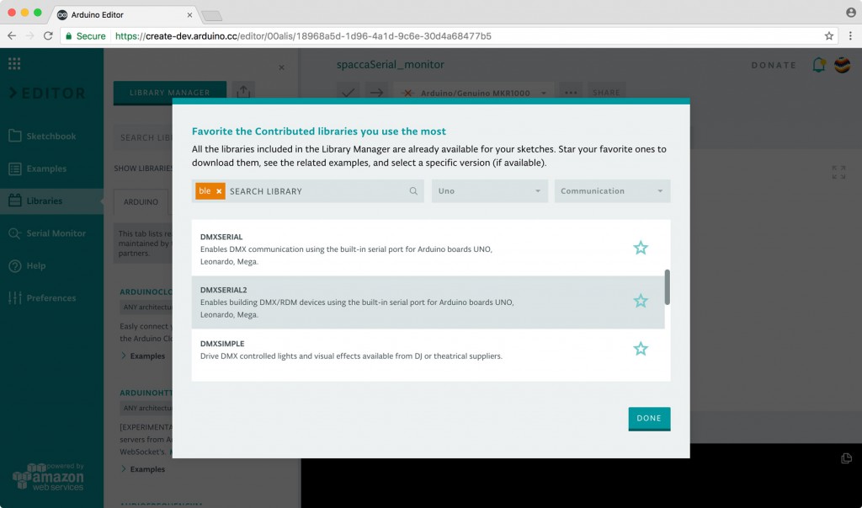Favorite the DMXSIMPLE library star
This screenshot has width=862, height=508.
point(641,349)
